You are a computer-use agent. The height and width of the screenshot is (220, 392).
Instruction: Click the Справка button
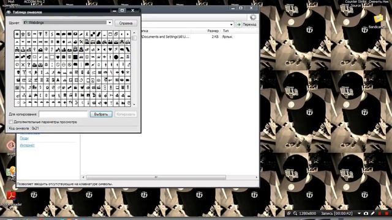click(126, 23)
